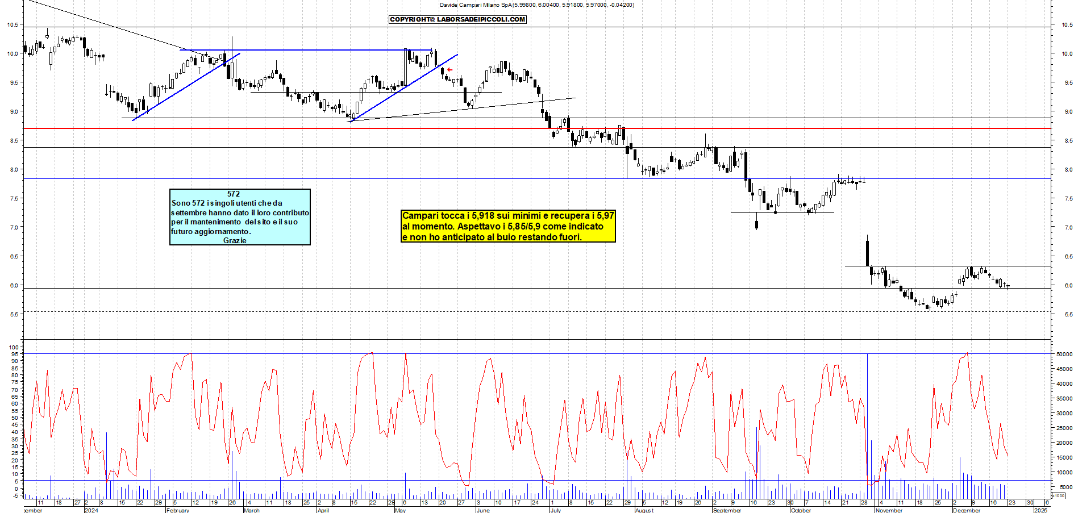Click the COPYRIGHT@ LABORSADEIPICCOLI.COM label box
Image resolution: width=1074 pixels, height=513 pixels.
coord(457,19)
